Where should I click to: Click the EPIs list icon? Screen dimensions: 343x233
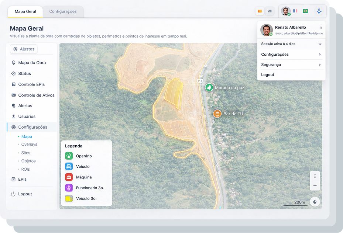coord(14,179)
